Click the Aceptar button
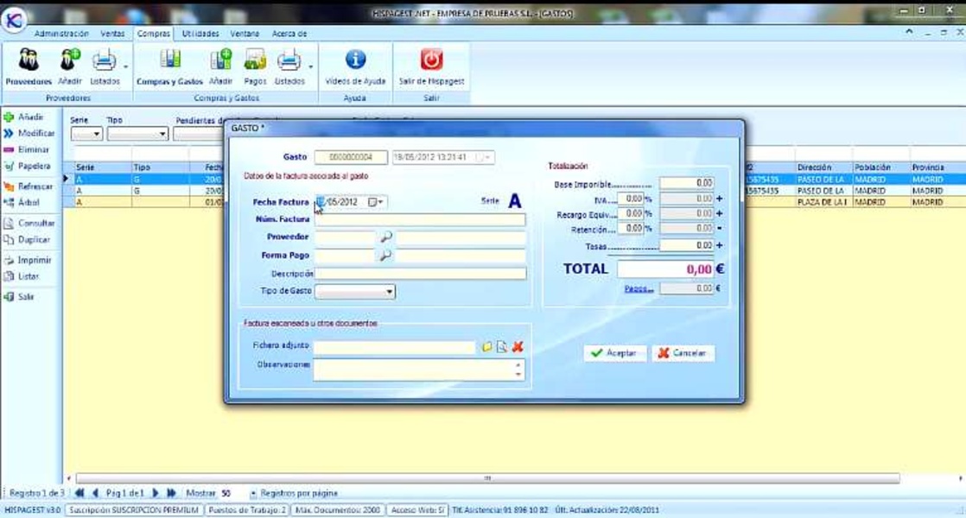The height and width of the screenshot is (518, 966). pos(614,353)
